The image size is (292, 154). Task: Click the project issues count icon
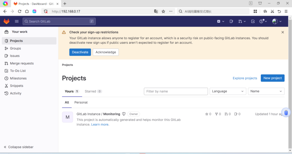click(236, 114)
